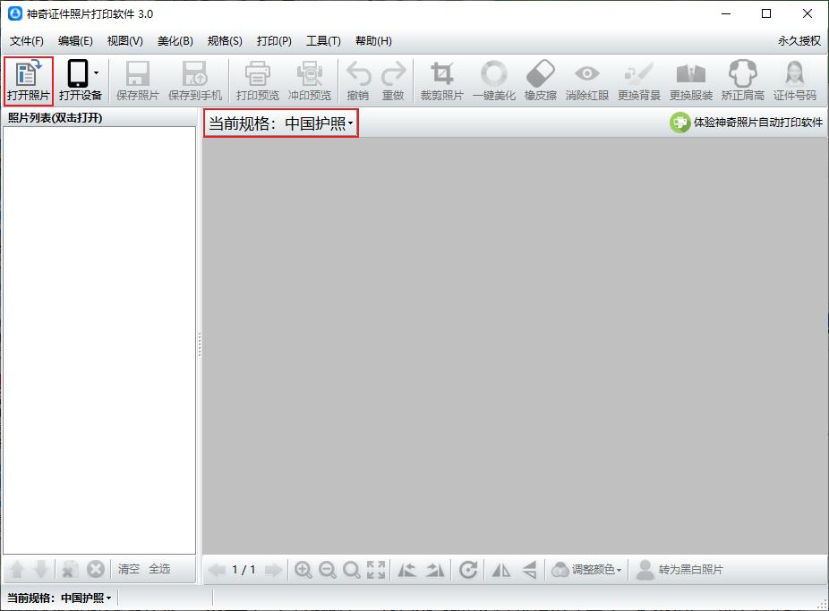
Task: Activate the 一键美化 beautify tool
Action: click(x=492, y=81)
